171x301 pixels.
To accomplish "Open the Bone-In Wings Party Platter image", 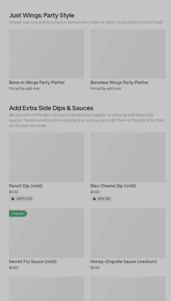I will [x=46, y=54].
